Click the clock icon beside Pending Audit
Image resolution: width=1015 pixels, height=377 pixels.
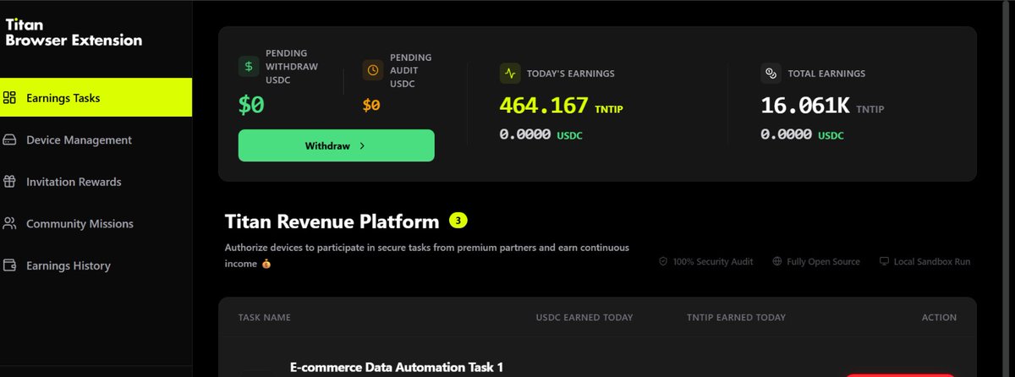pos(373,70)
